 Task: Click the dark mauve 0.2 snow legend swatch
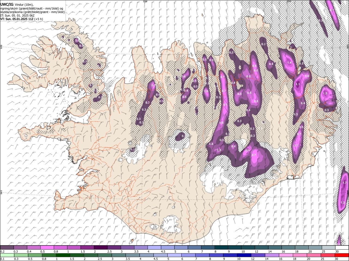point(7,247)
